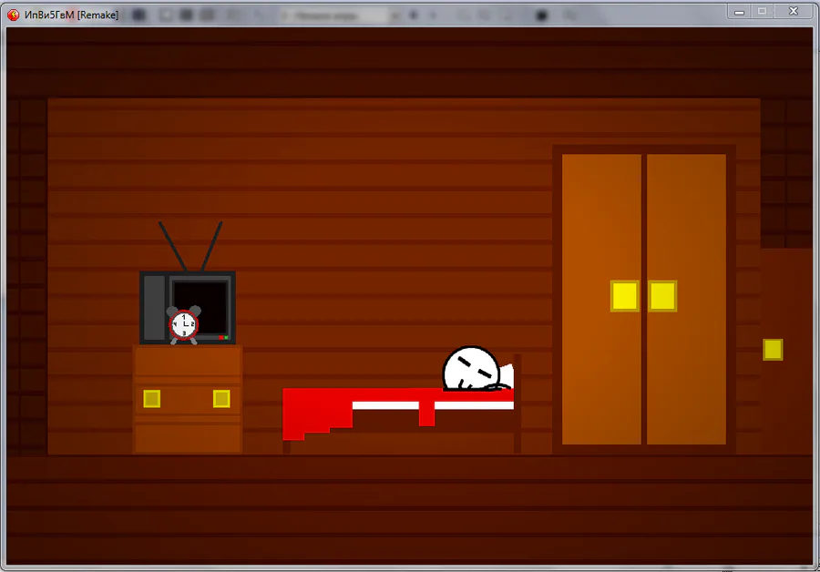Viewport: 820px width, 572px height.
Task: Click the left yellow wardrobe door handle
Action: (625, 296)
